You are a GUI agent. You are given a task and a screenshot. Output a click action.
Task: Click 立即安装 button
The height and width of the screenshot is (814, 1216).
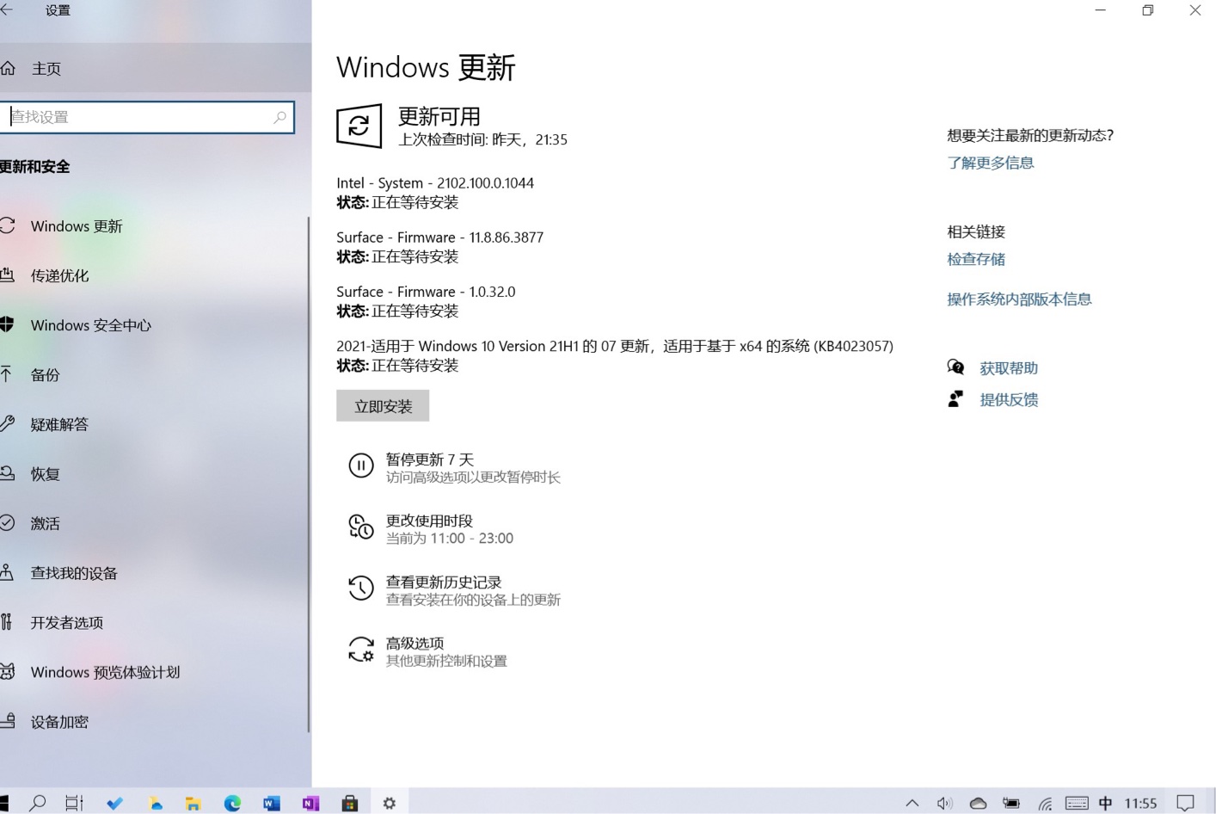point(383,406)
